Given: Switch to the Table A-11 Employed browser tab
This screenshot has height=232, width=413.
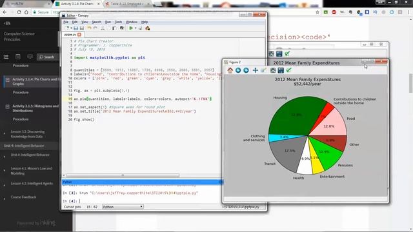Looking at the screenshot, I should click(127, 4).
